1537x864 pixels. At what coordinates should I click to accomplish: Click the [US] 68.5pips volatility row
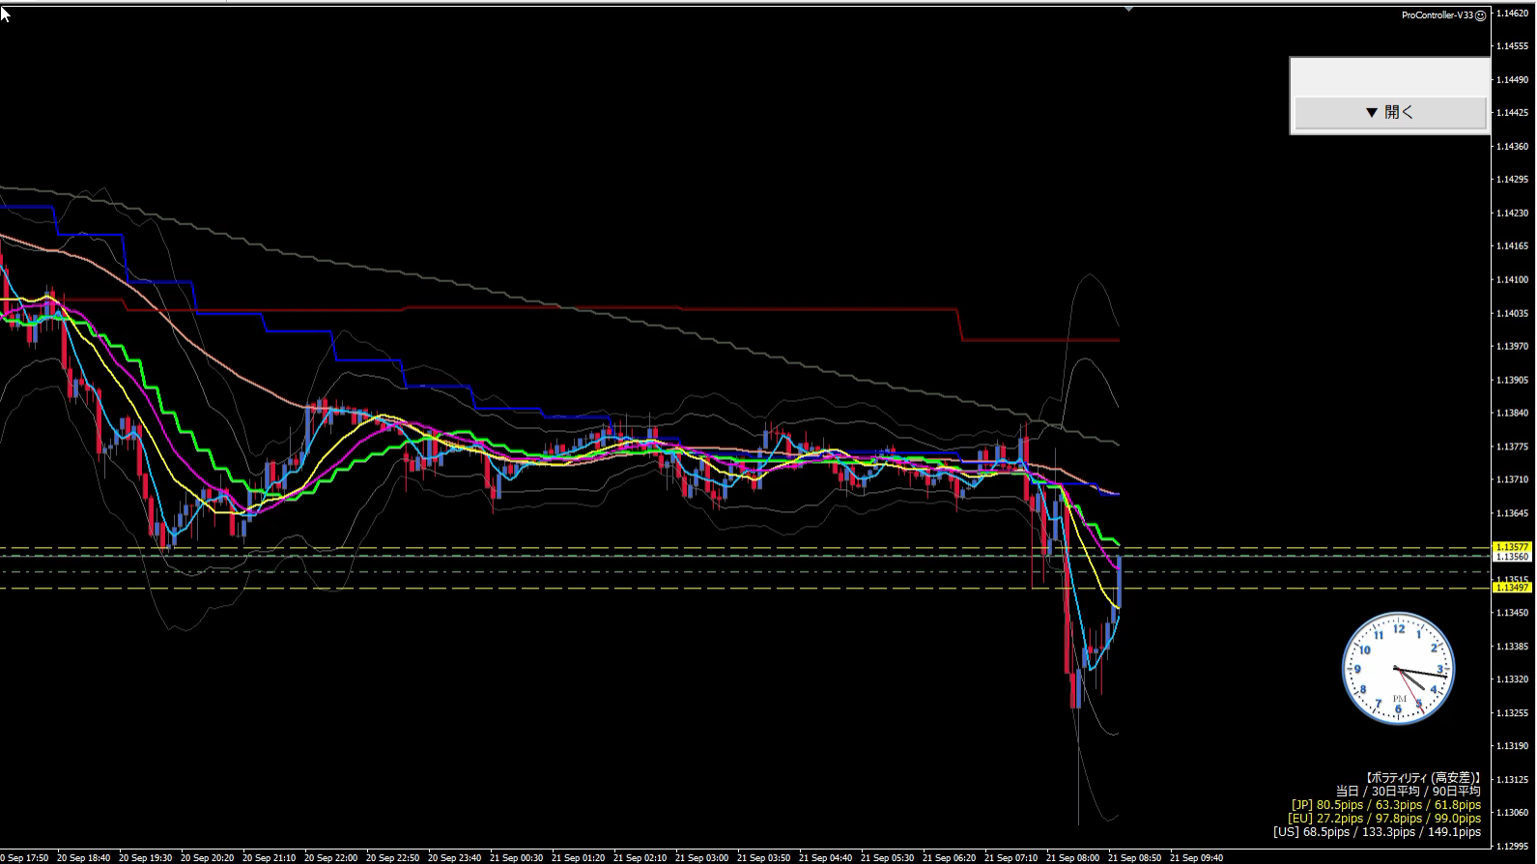(x=1377, y=831)
